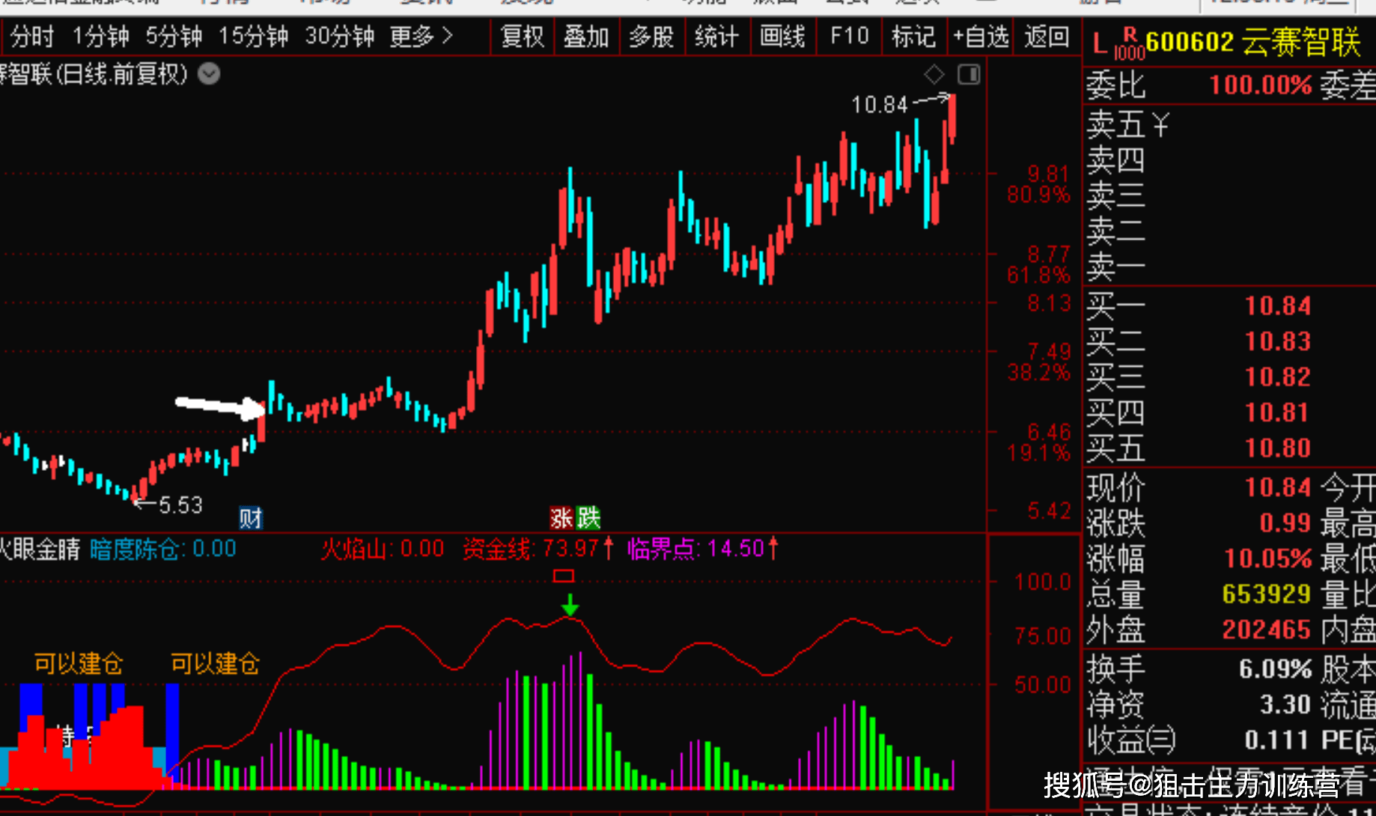Click the 现价 value 10.84

click(x=1277, y=487)
